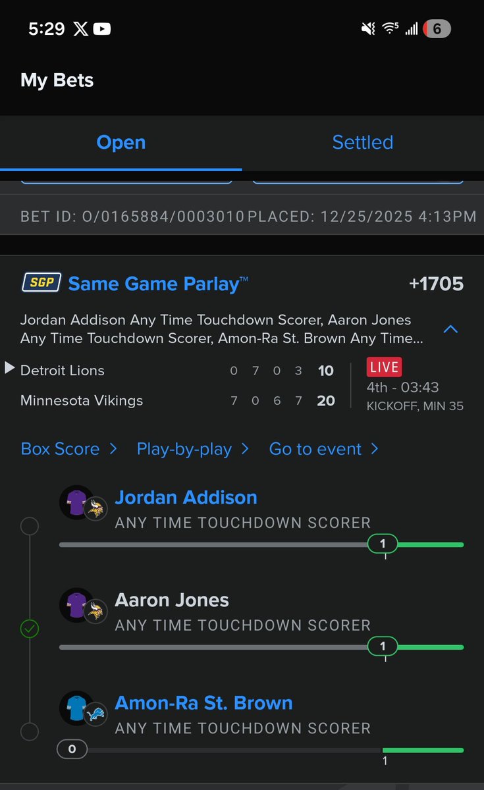Viewport: 484px width, 790px height.
Task: Tap the X app icon in status bar
Action: pos(80,29)
